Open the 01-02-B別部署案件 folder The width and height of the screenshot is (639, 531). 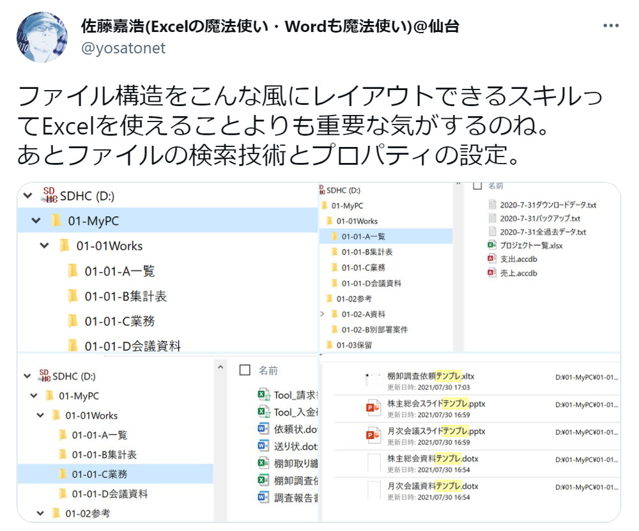coord(376,330)
